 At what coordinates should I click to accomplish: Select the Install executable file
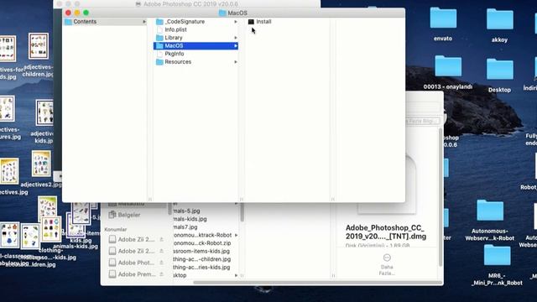point(263,22)
